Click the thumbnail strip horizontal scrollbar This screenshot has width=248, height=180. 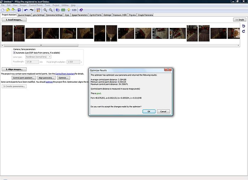click(x=41, y=45)
